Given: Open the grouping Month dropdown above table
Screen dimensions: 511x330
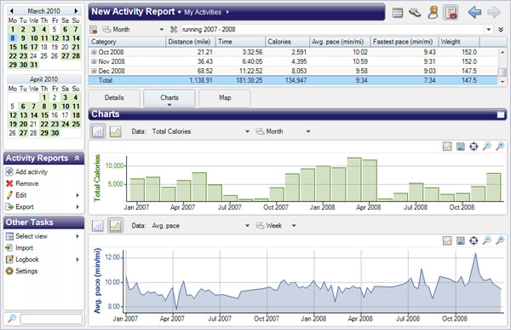Looking at the screenshot, I should click(x=161, y=30).
